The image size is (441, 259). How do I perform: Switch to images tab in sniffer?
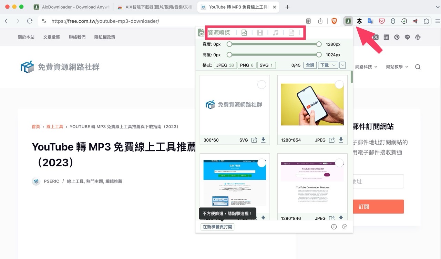click(244, 33)
